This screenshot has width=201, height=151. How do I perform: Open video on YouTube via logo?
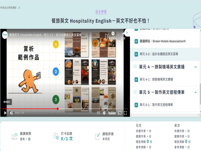[x=112, y=113]
